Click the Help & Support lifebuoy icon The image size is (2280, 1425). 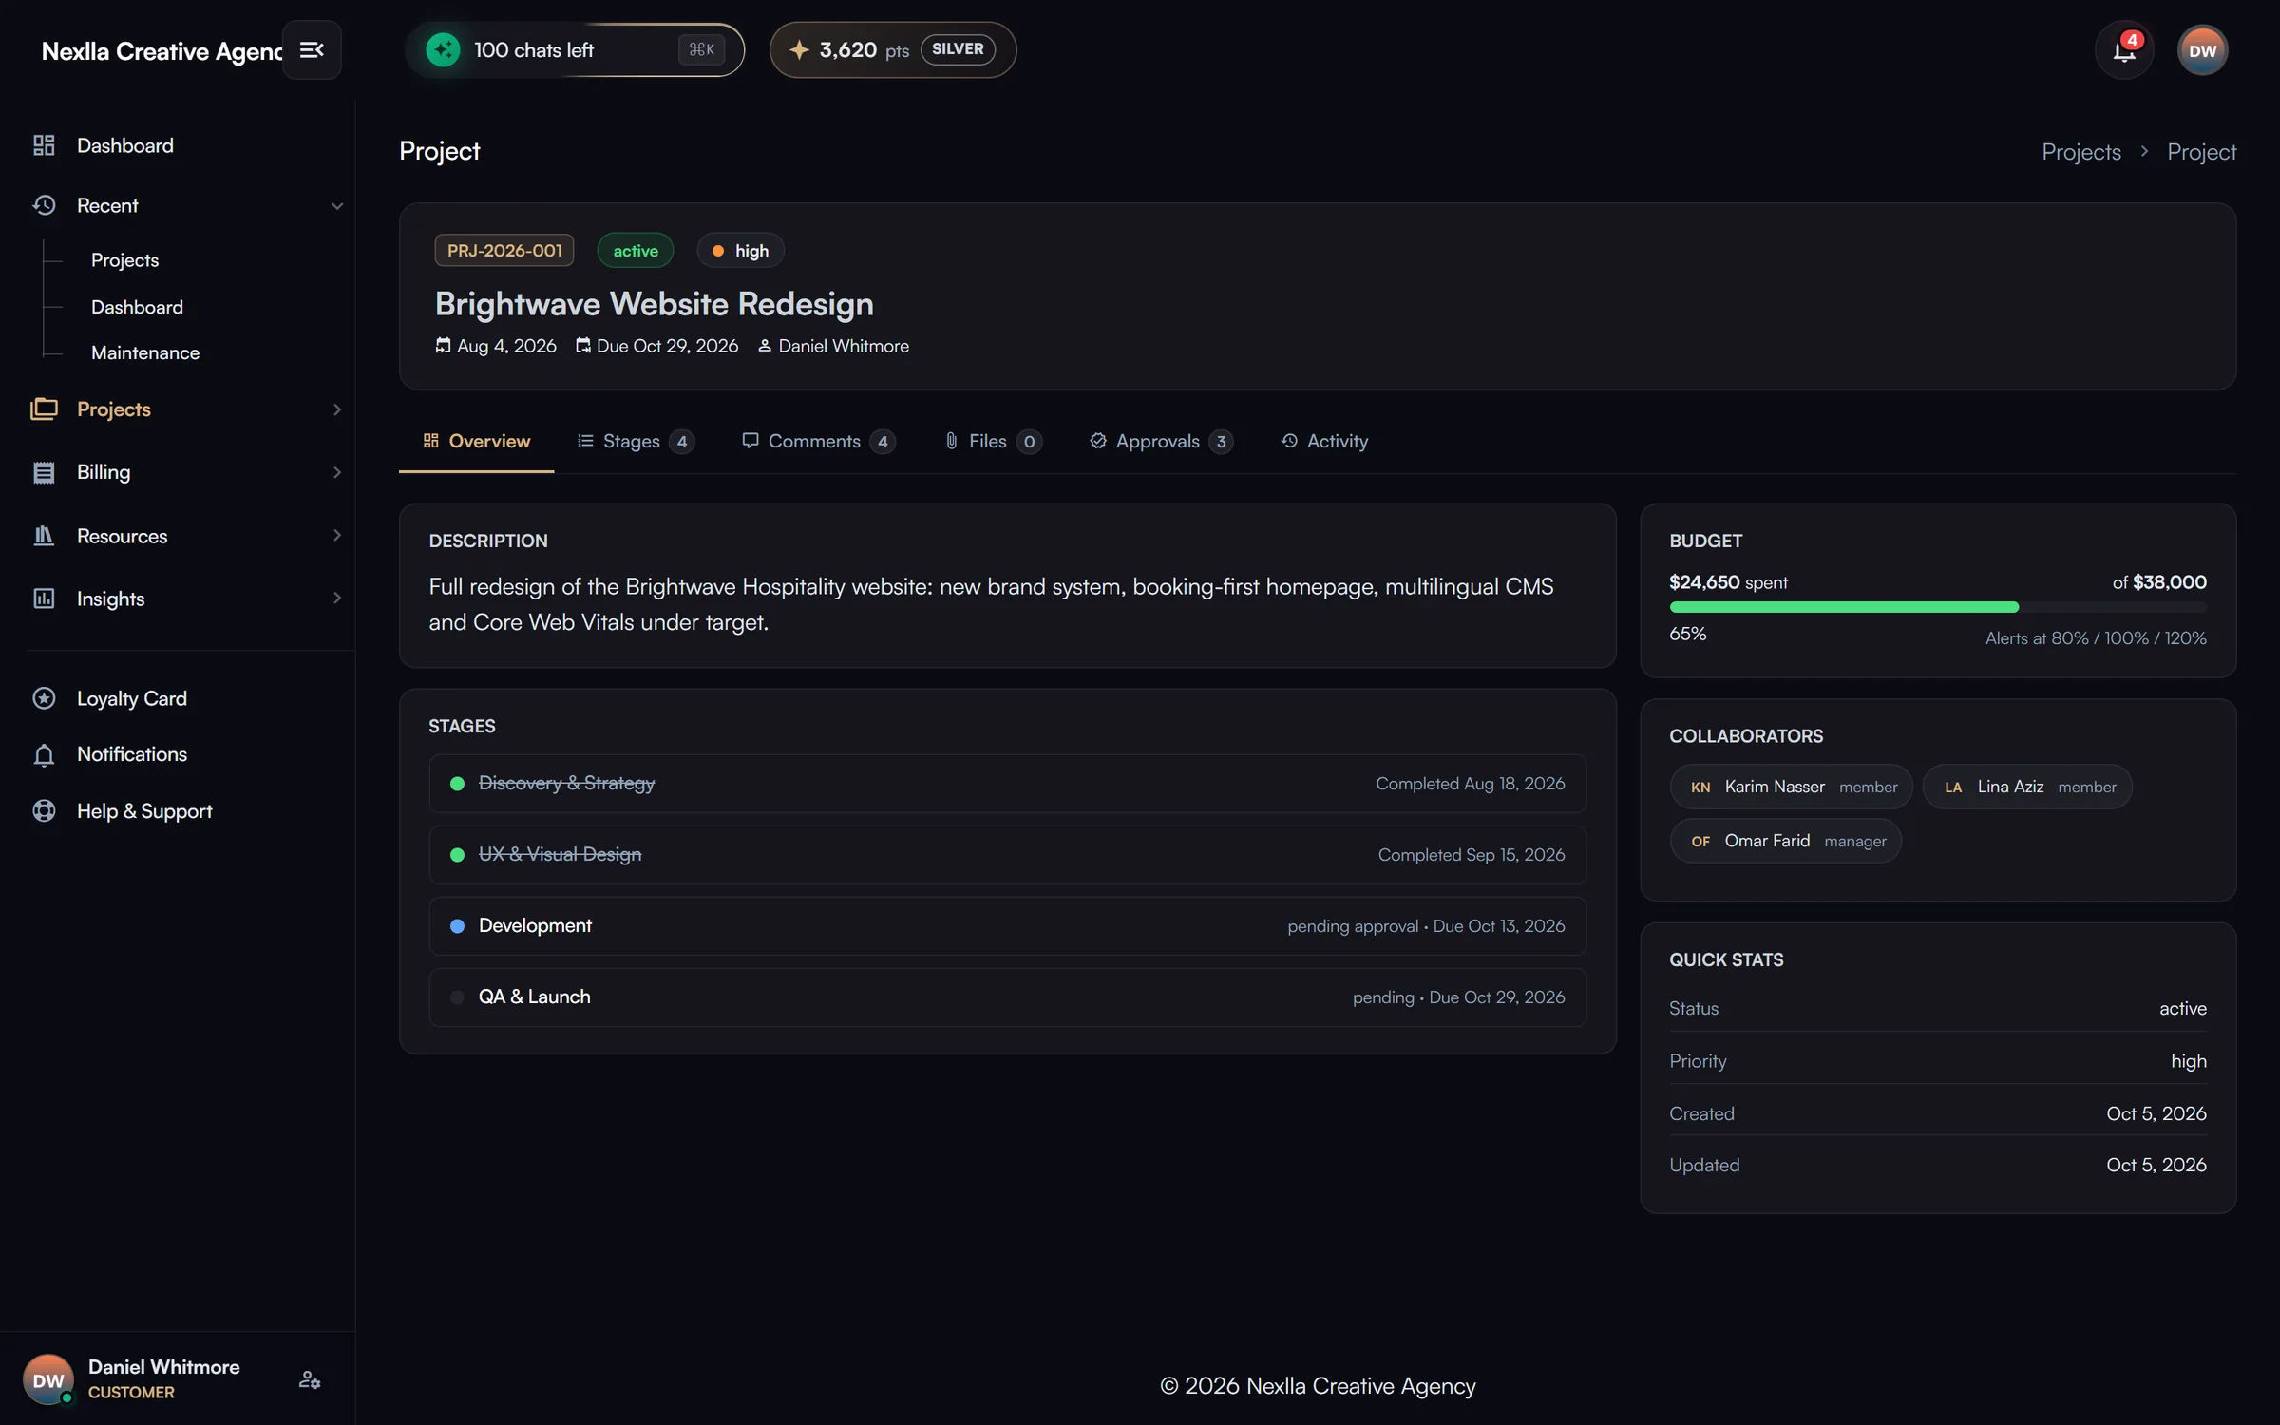coord(44,811)
